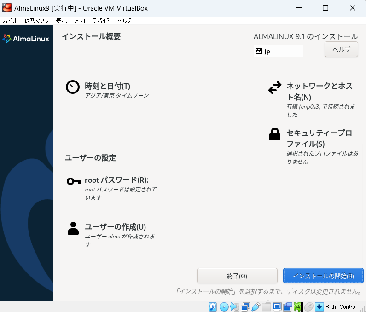The image size is (366, 312).
Task: Click the padlock security profile icon
Action: (275, 134)
